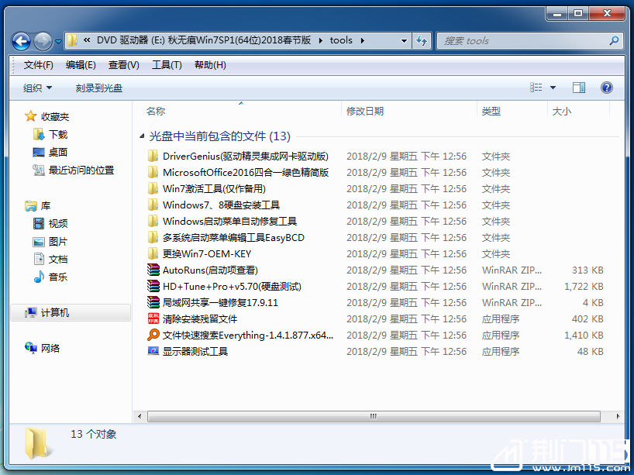The image size is (634, 475).
Task: Open the 工具(T) menu
Action: coord(167,64)
